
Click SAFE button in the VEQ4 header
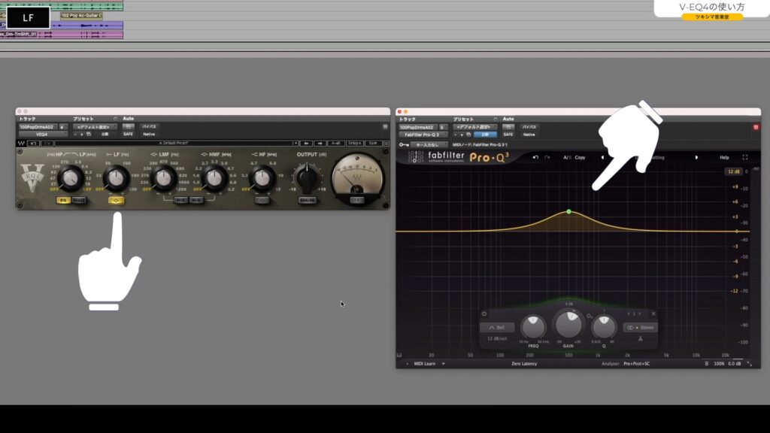pos(128,134)
